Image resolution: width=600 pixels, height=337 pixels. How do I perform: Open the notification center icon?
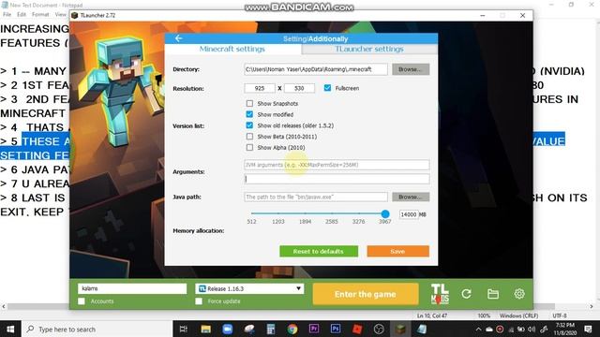pos(588,329)
